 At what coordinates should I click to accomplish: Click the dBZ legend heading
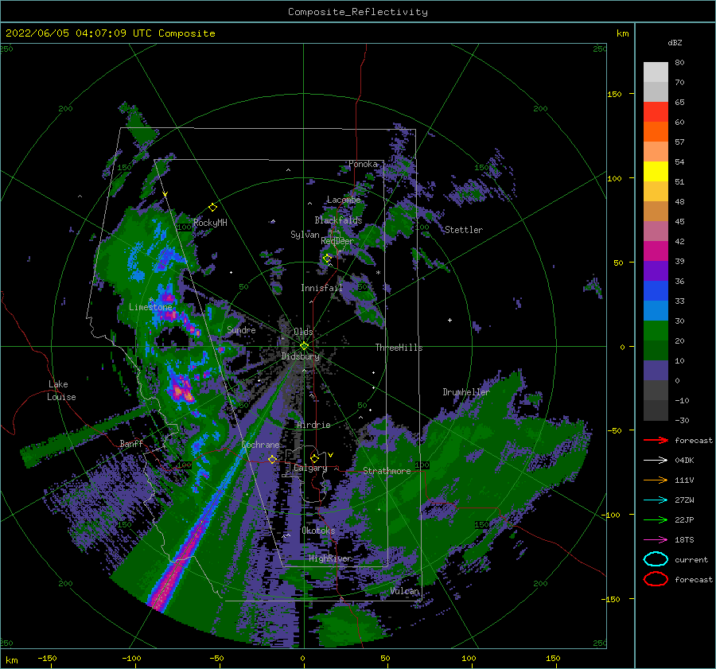tap(675, 43)
